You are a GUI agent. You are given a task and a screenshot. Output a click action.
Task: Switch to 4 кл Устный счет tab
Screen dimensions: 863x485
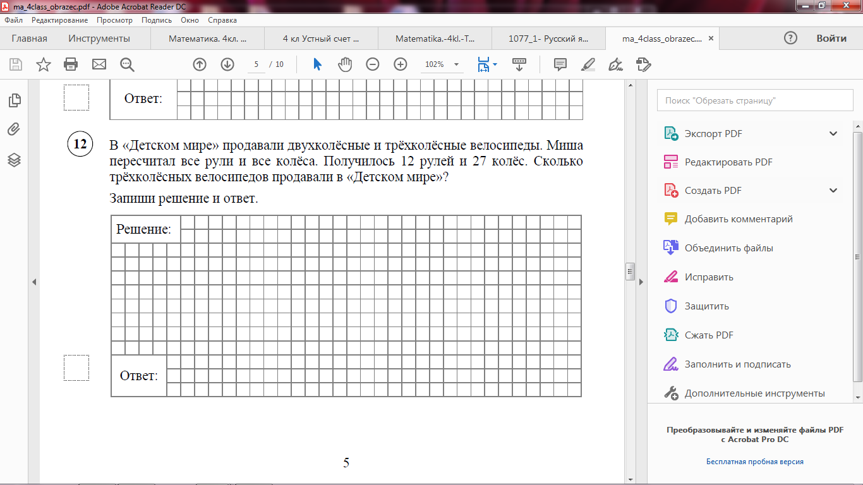[x=321, y=39]
